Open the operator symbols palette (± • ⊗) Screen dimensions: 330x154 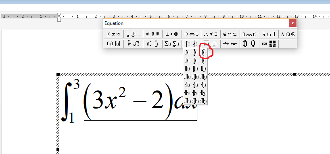click(172, 34)
